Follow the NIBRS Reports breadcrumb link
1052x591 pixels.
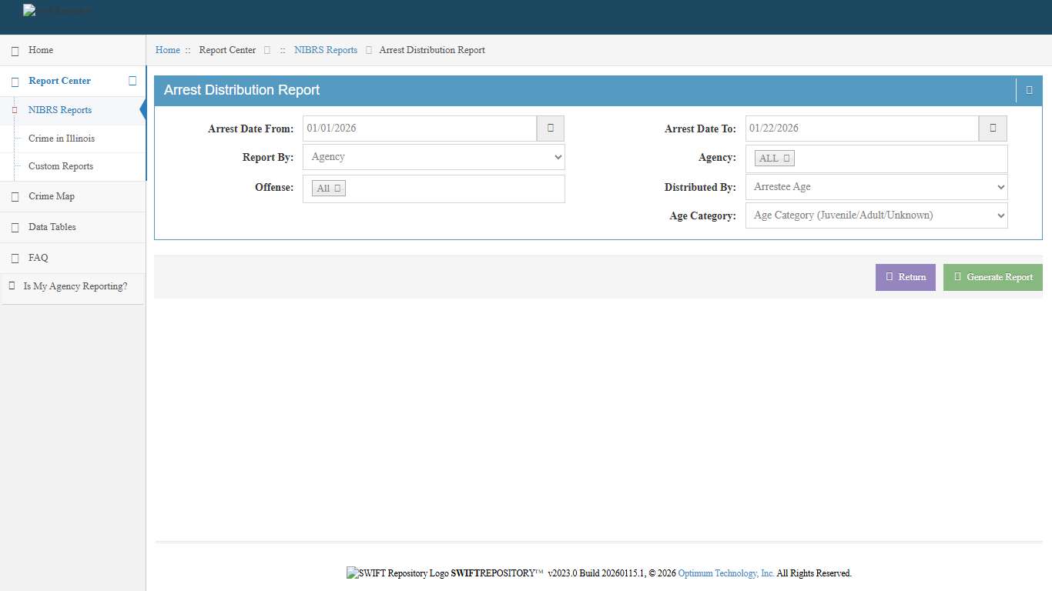[x=326, y=50]
